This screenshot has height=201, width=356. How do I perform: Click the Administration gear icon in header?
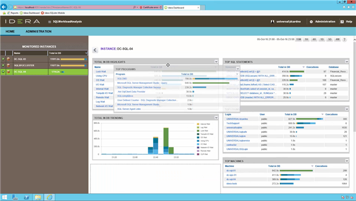tap(311, 22)
